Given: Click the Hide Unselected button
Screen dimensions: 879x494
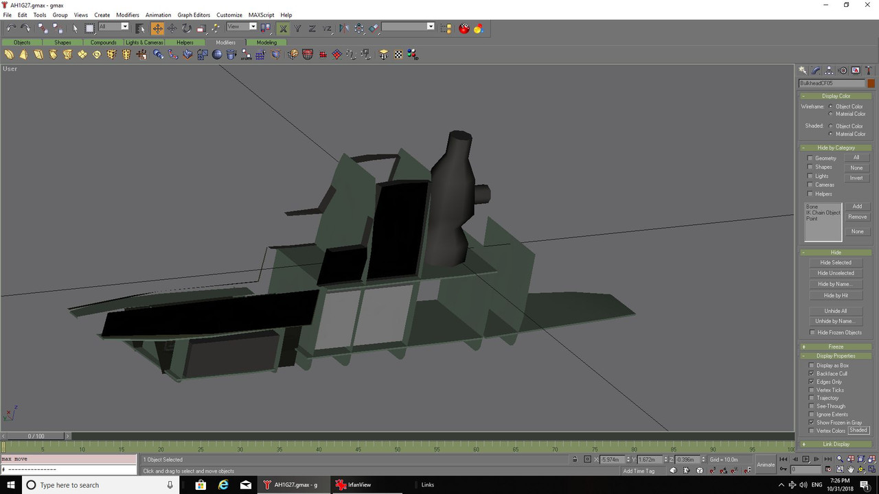Looking at the screenshot, I should [836, 273].
